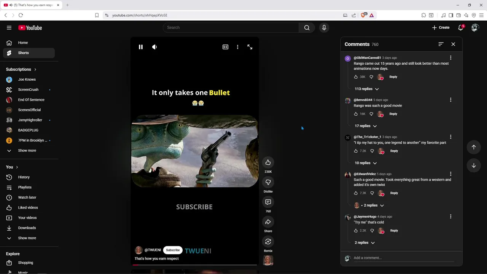This screenshot has height=274, width=487.
Task: Go to the next Short
Action: point(474,166)
